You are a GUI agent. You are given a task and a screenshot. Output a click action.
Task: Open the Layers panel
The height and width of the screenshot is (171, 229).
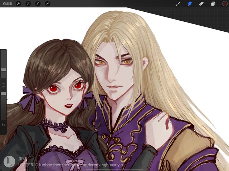pos(213,4)
